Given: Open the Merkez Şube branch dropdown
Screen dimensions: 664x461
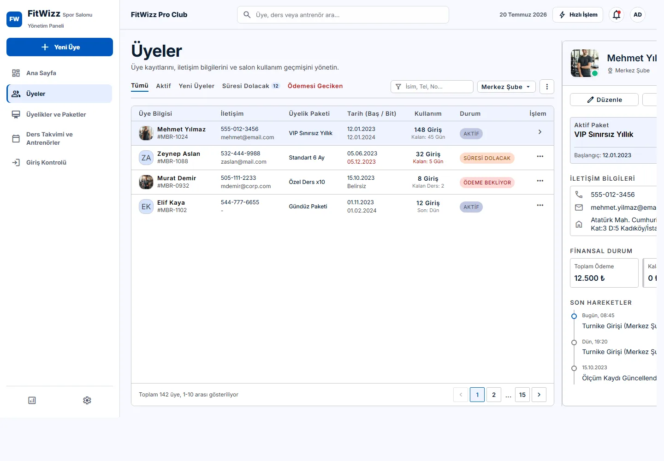Looking at the screenshot, I should (506, 87).
